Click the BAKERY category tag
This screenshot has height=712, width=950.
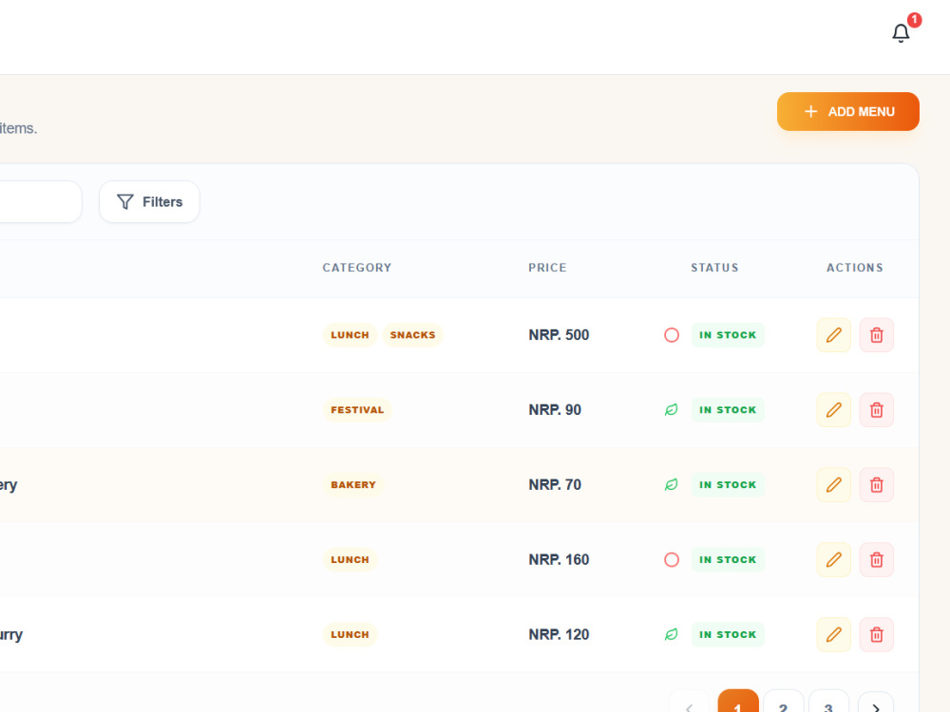coord(353,485)
